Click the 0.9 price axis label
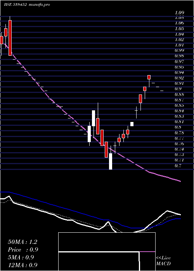Screen dimensions: 194x271 pyautogui.click(x=178, y=89)
